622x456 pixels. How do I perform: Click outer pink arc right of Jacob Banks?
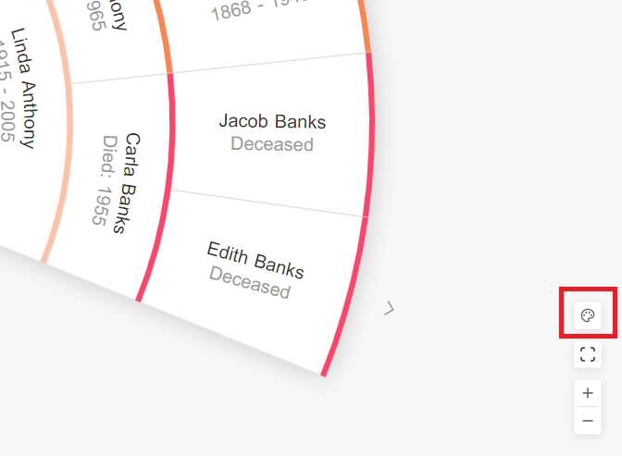tap(369, 135)
